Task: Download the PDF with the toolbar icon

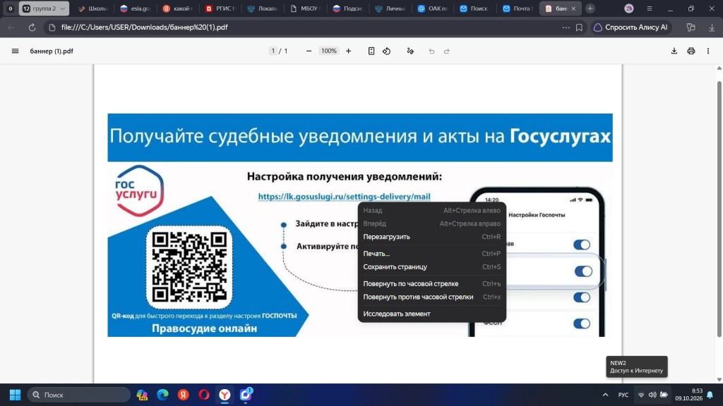Action: (x=674, y=51)
